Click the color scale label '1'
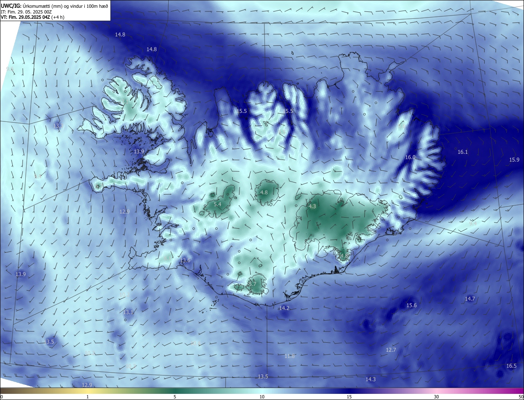 88,397
